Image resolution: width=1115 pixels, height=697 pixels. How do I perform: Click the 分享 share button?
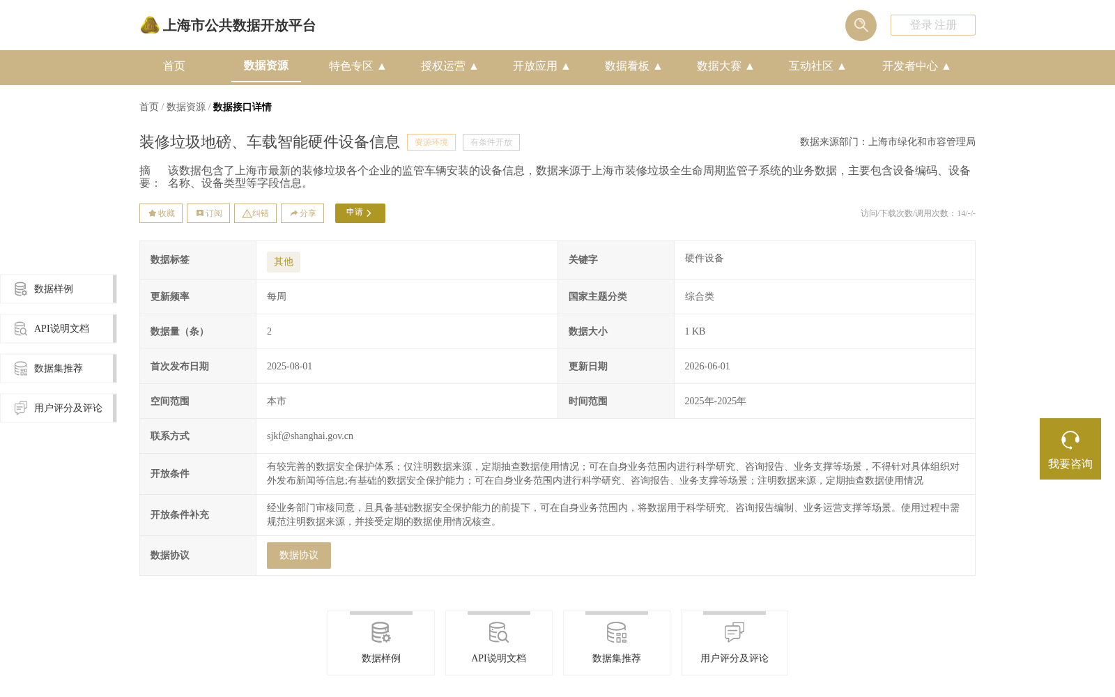[x=302, y=213]
